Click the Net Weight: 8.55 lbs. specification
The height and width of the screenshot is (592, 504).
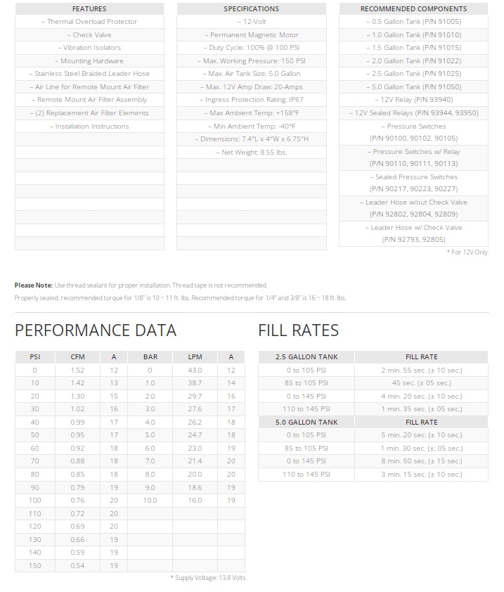click(x=251, y=152)
